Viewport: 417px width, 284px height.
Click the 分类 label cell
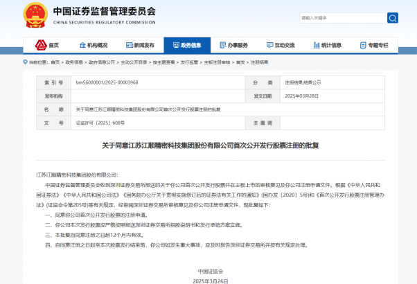[x=263, y=82]
